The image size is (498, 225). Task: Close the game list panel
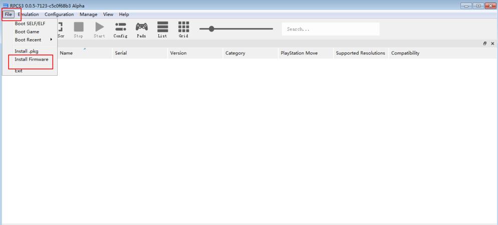[x=492, y=44]
